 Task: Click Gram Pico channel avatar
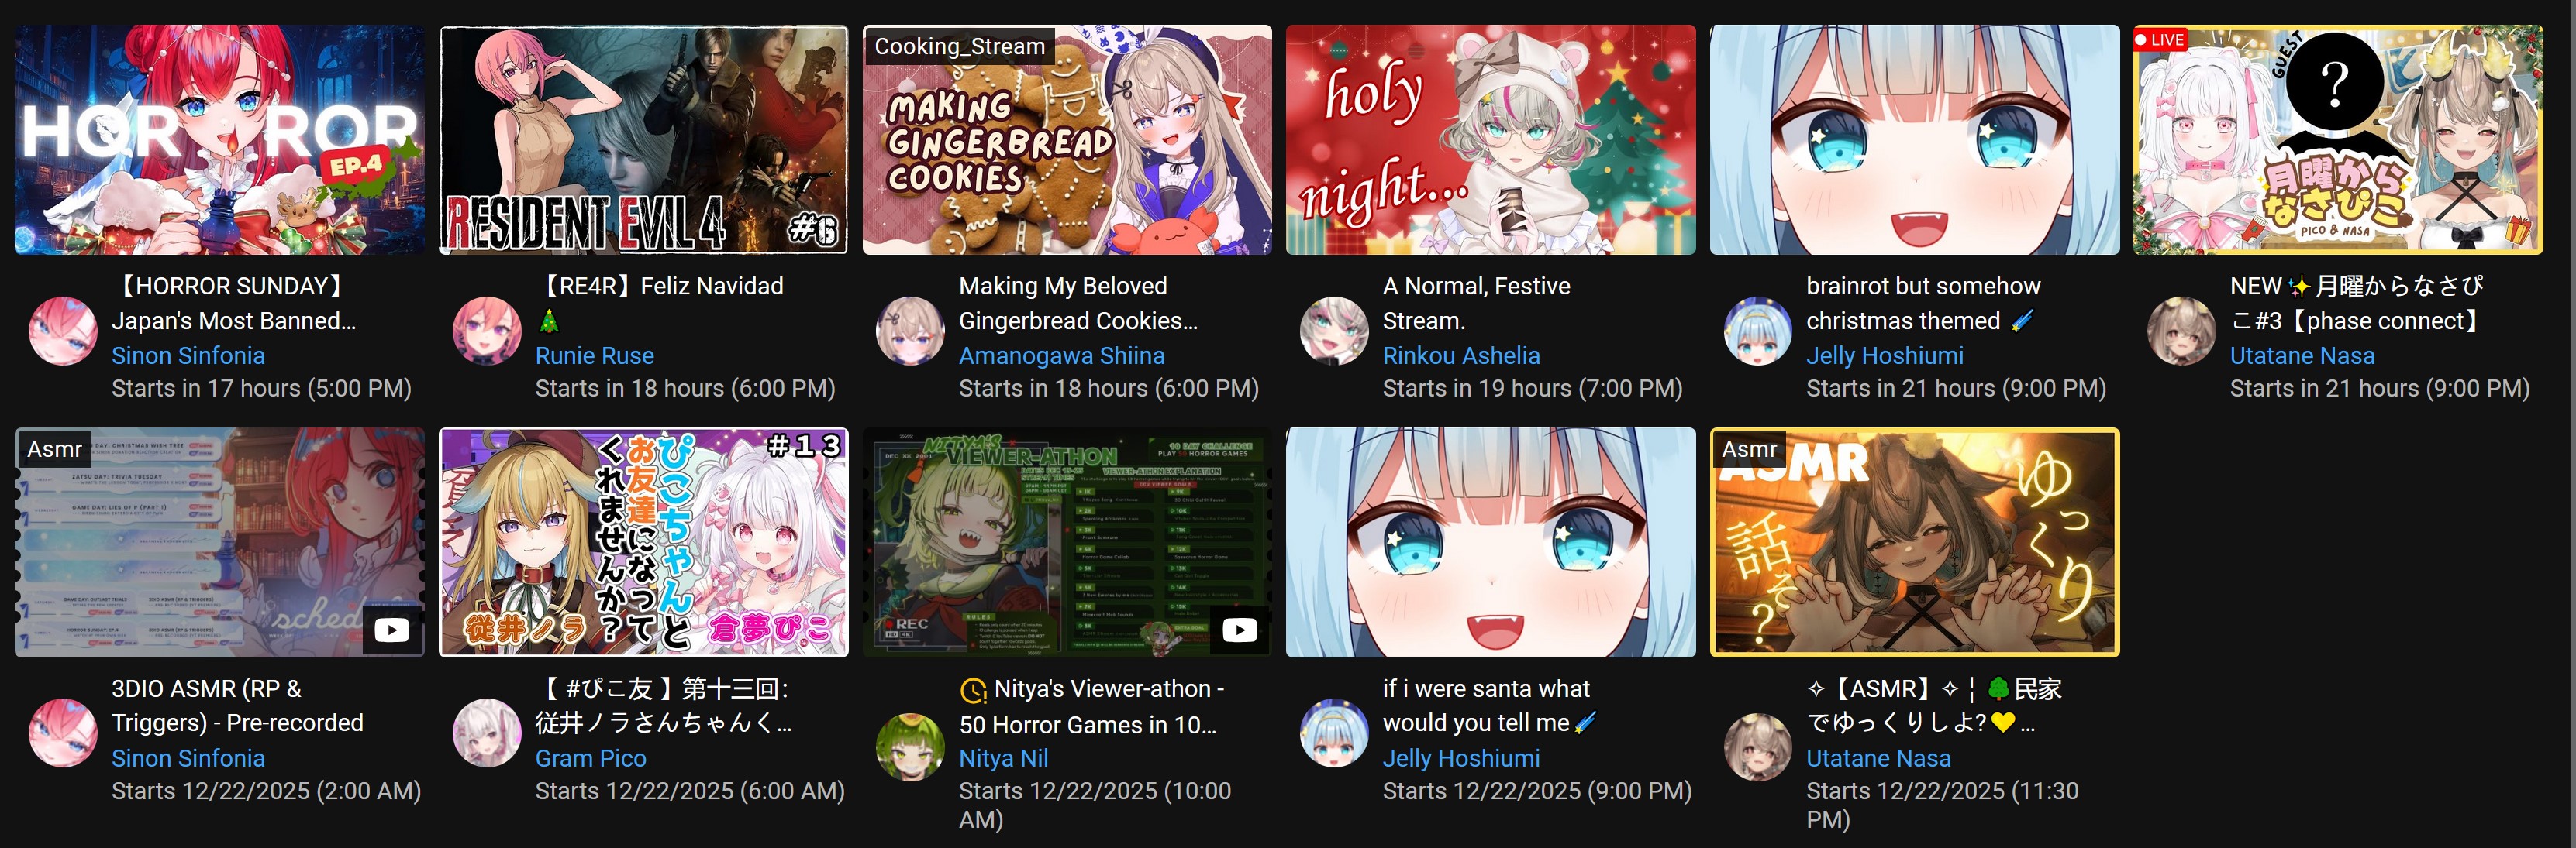click(x=487, y=733)
